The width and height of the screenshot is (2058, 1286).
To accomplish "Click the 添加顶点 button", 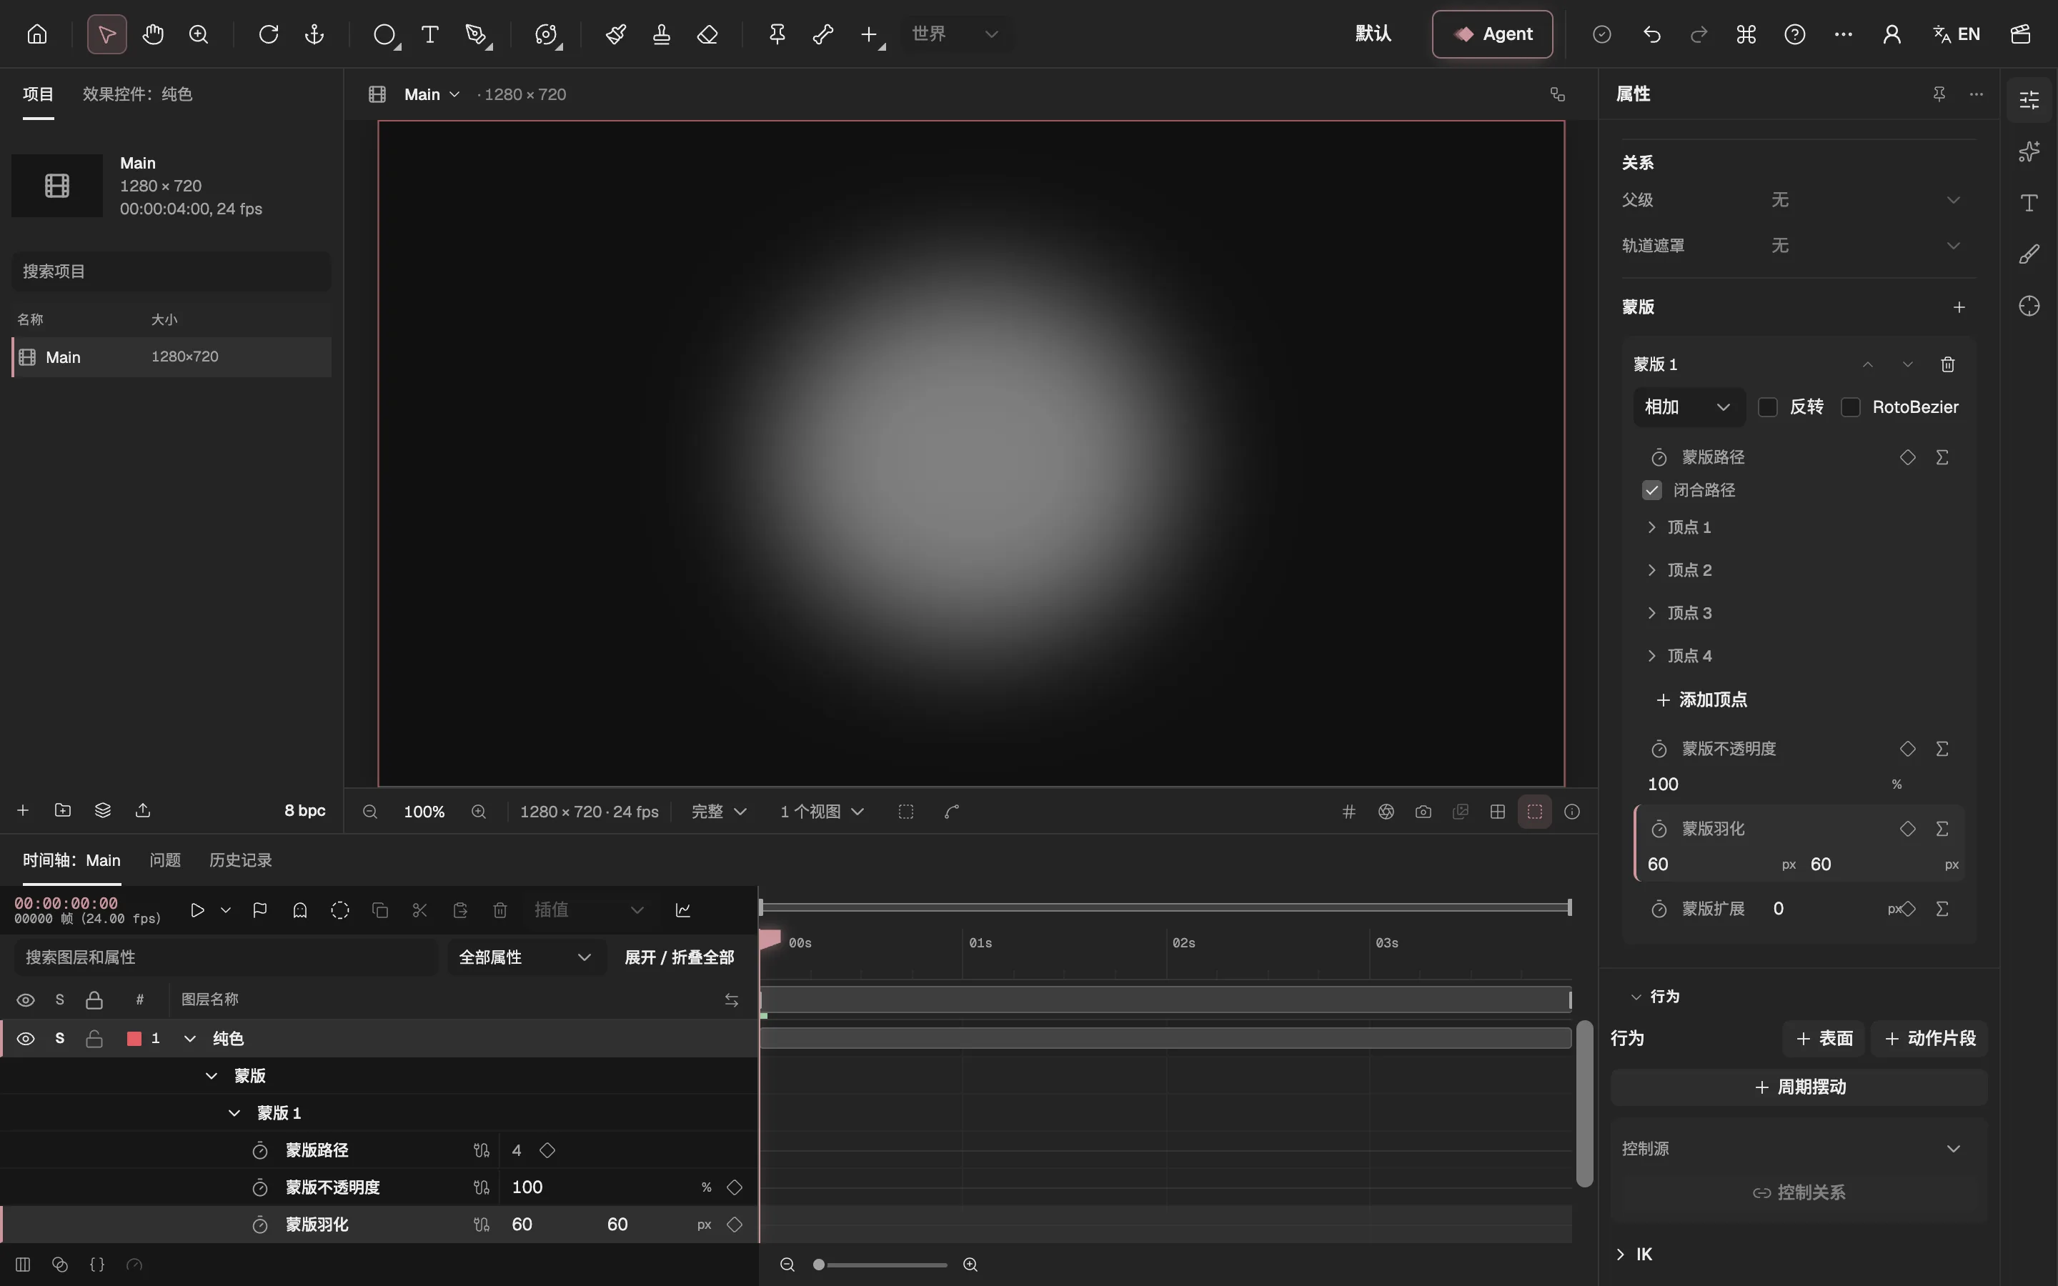I will point(1701,699).
